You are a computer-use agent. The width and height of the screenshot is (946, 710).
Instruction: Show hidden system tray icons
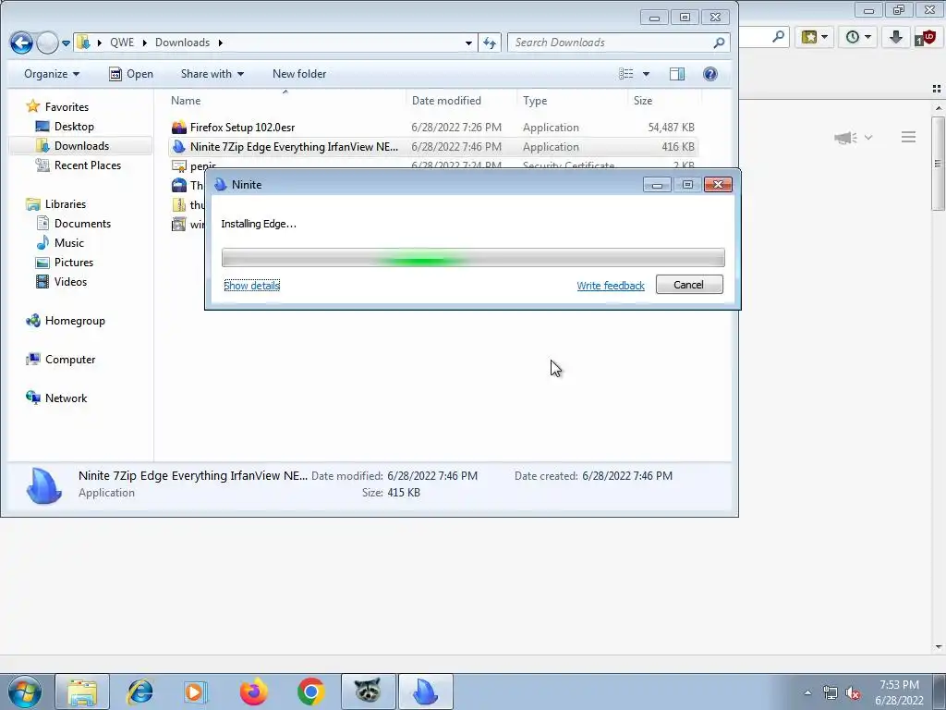(x=807, y=693)
